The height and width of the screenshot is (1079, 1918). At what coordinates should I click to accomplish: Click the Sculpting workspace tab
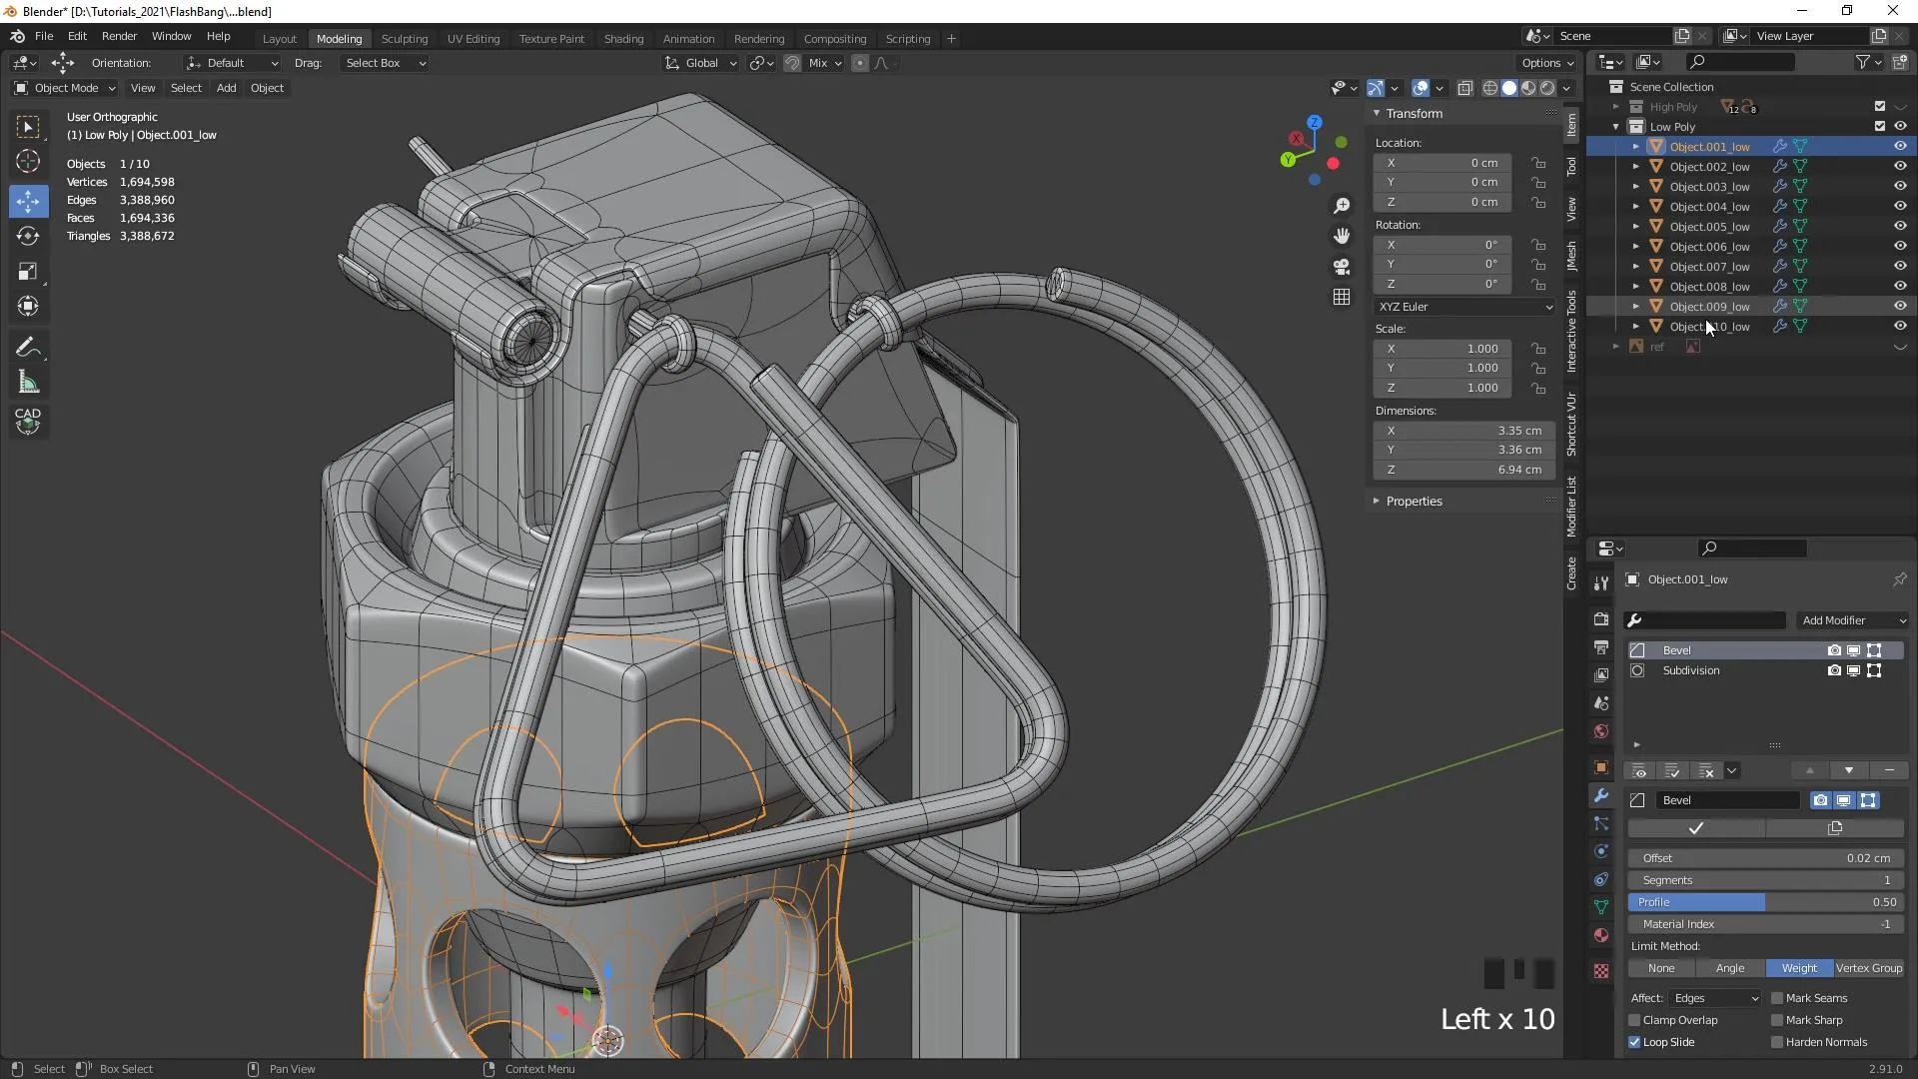[404, 37]
